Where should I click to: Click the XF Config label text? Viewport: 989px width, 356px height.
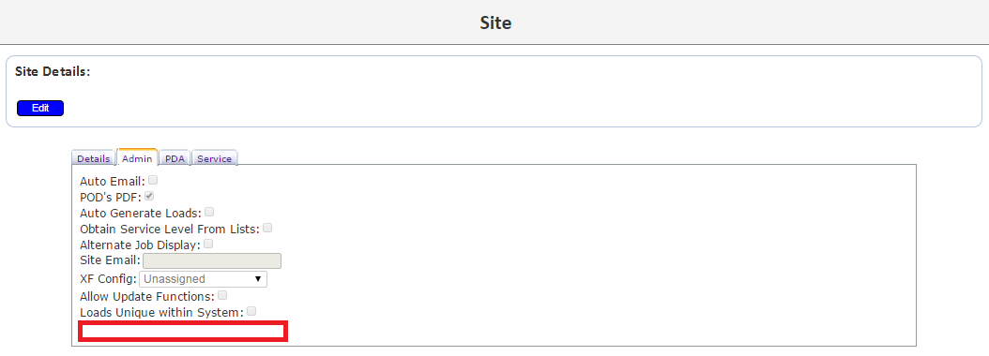coord(108,278)
